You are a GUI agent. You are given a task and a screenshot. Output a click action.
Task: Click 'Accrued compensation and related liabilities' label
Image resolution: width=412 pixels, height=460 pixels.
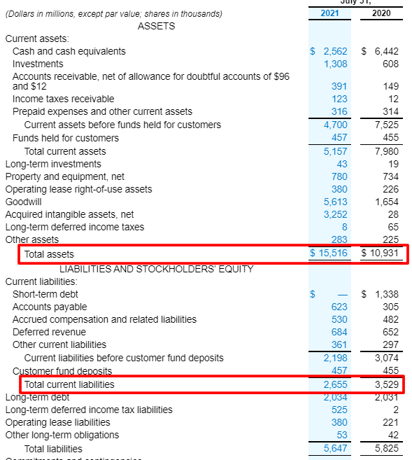coord(104,320)
